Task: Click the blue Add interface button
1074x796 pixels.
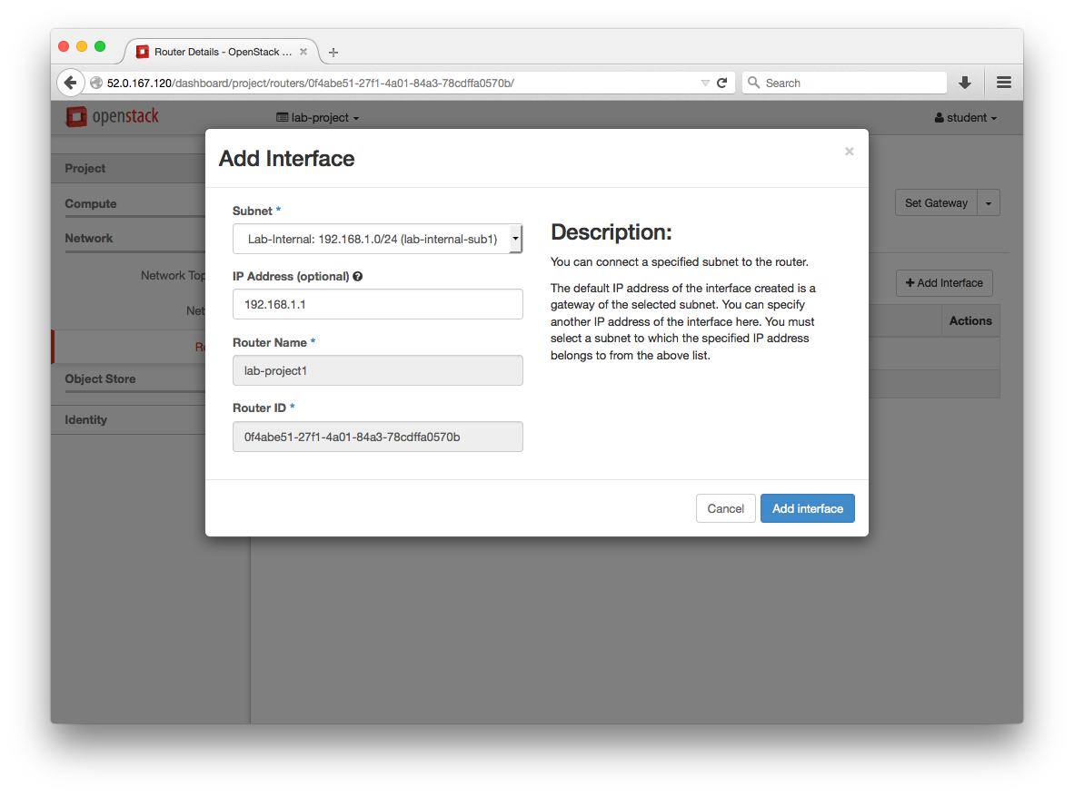Action: (x=807, y=508)
